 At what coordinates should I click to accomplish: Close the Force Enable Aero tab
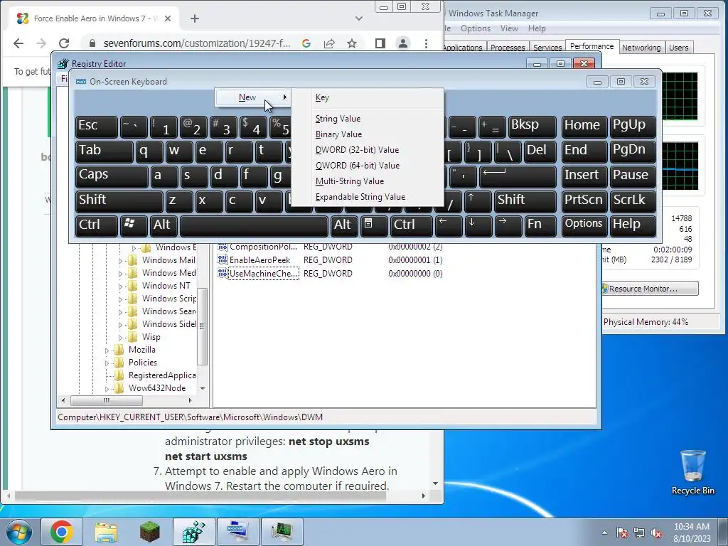click(x=168, y=18)
